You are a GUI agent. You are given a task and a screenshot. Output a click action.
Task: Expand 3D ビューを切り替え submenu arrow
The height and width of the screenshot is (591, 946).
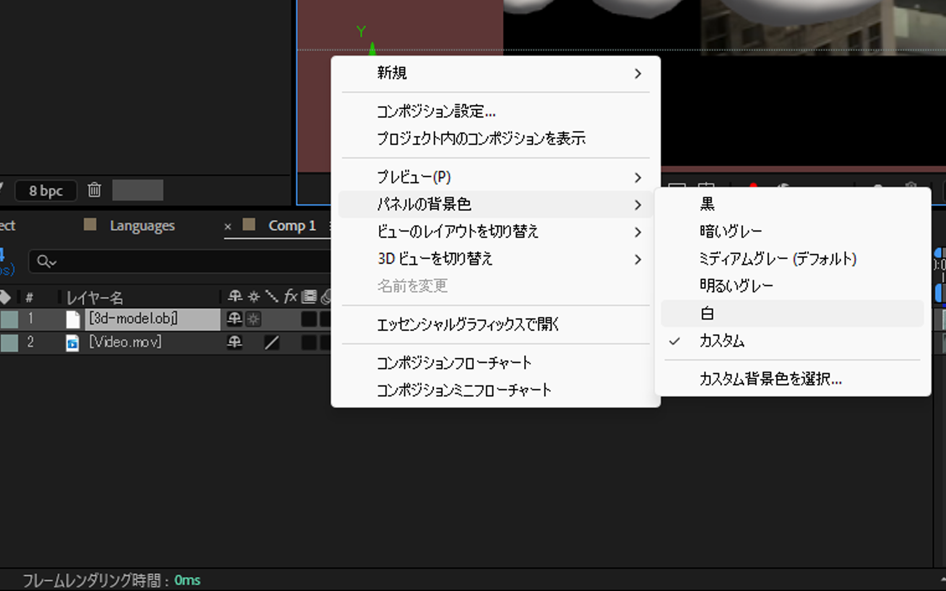tap(638, 259)
